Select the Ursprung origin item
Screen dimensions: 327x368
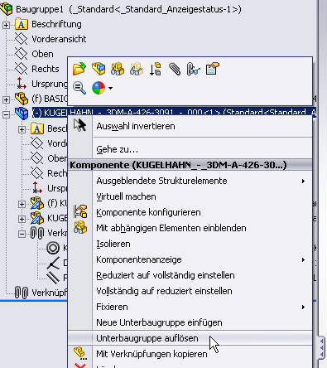[x=50, y=84]
